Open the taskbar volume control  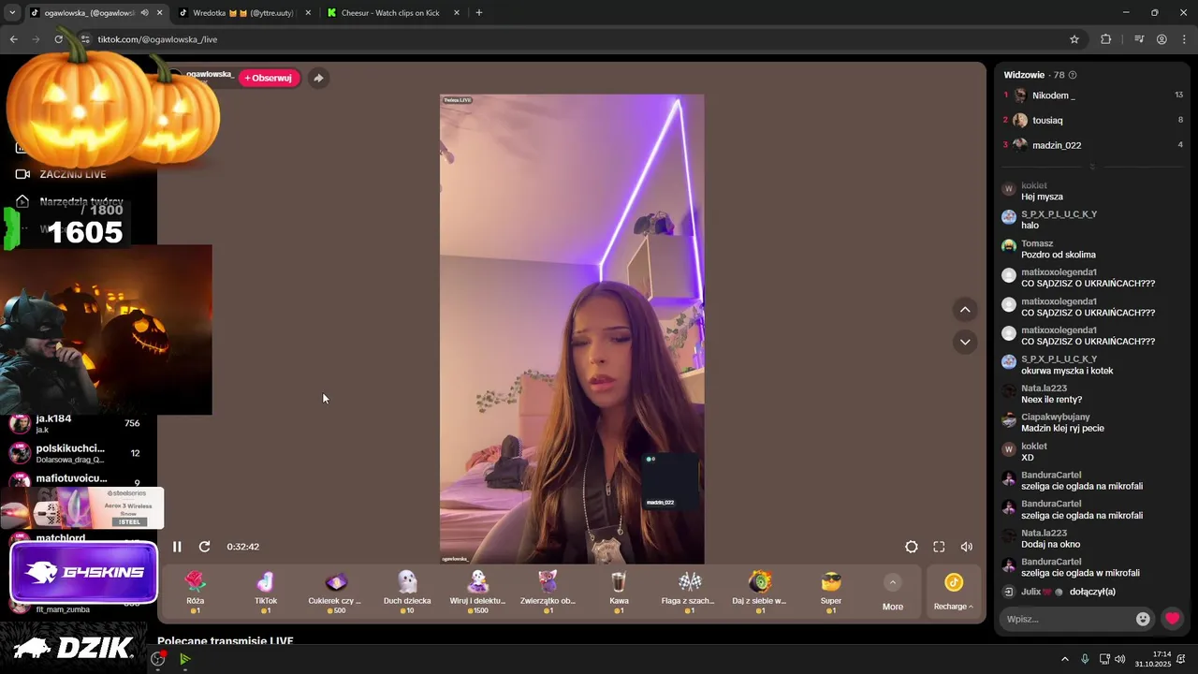tap(1120, 659)
